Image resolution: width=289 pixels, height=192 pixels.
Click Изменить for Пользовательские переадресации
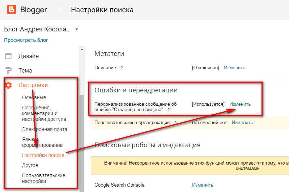coord(242,122)
